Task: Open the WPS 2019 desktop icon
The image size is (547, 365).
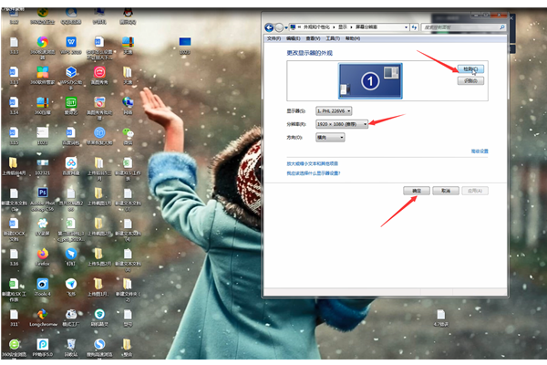Action: 70,42
